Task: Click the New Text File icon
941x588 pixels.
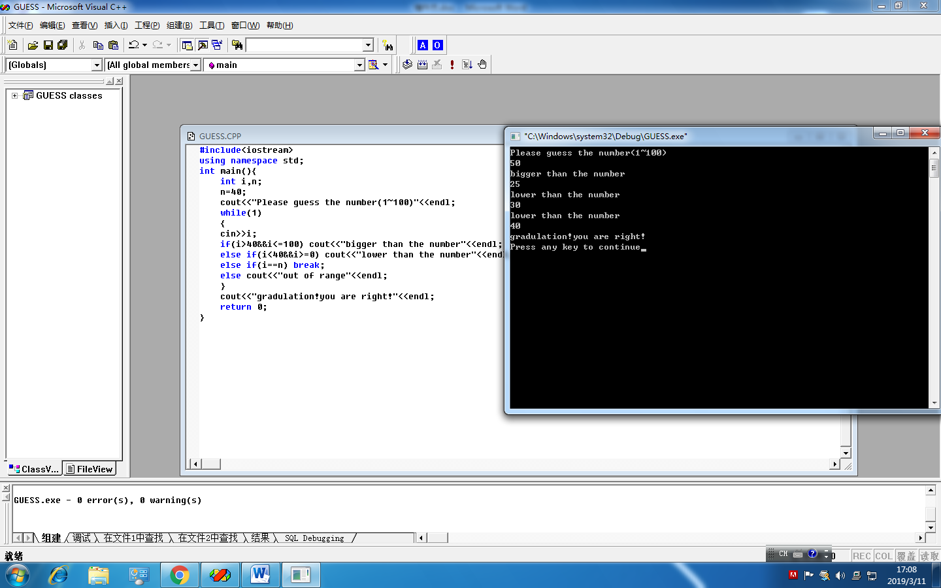Action: tap(12, 45)
